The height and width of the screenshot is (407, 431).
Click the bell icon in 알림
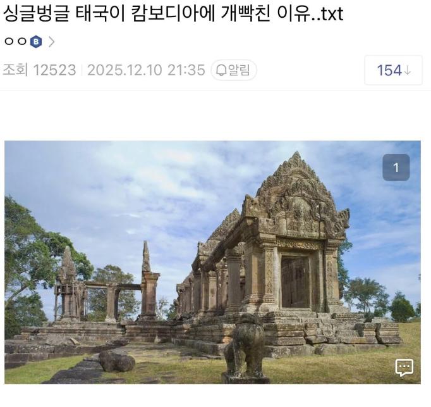point(221,70)
